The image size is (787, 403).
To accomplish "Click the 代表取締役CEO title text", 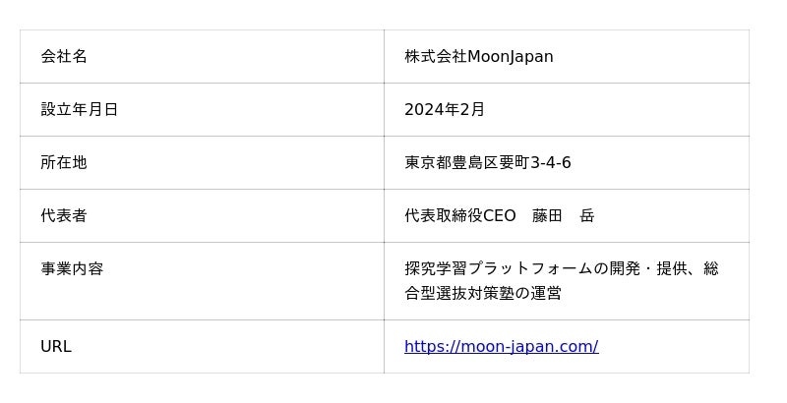I will (x=459, y=215).
